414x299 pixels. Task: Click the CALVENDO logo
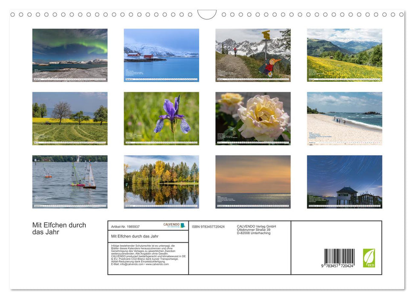[x=174, y=225]
